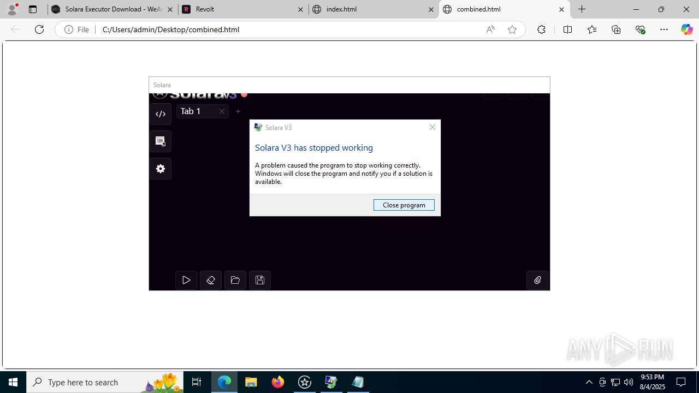The image size is (699, 393).
Task: Open Browser essentials heart icon
Action: click(641, 29)
